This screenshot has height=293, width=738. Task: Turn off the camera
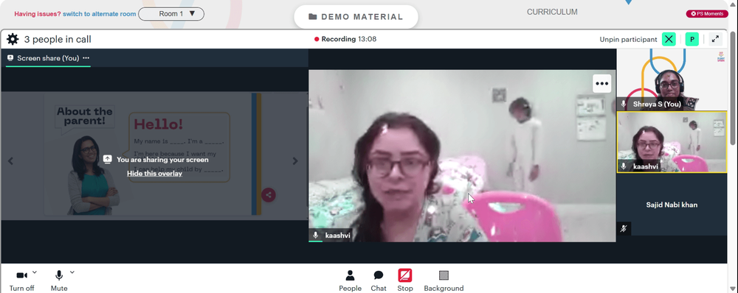coord(21,280)
